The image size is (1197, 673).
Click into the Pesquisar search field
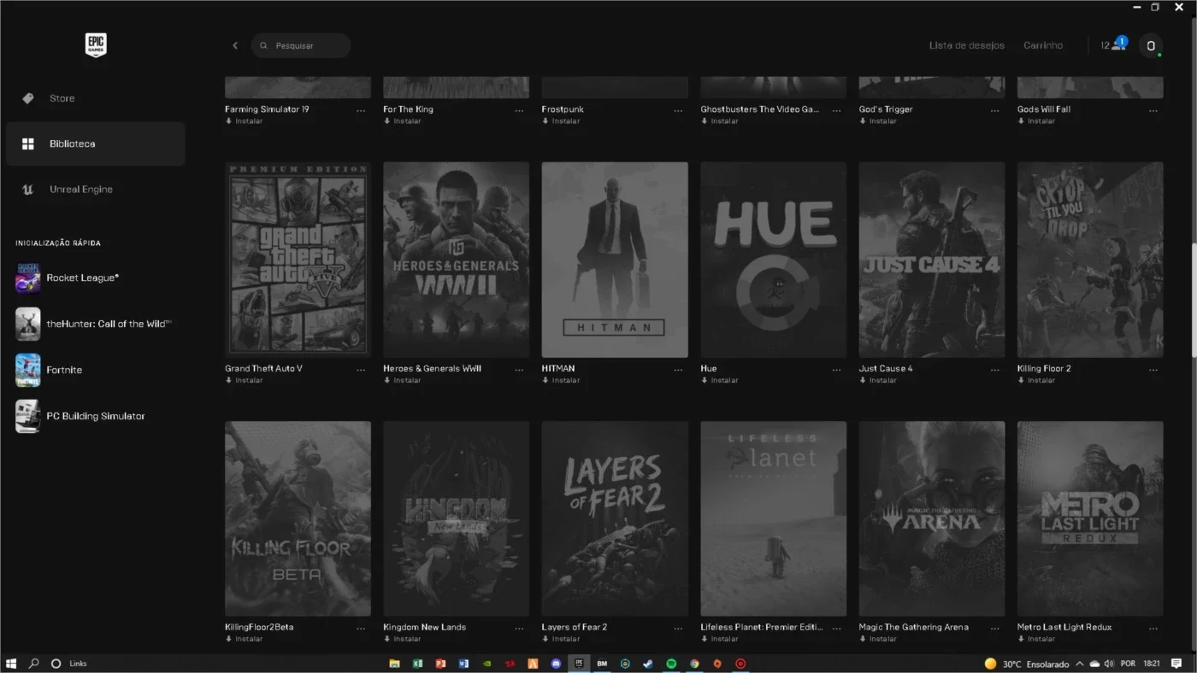(x=301, y=45)
